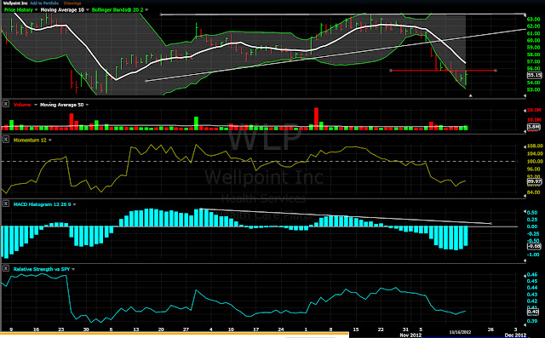This screenshot has height=338, width=545.
Task: Close the Volume indicator panel
Action: pyautogui.click(x=6, y=104)
